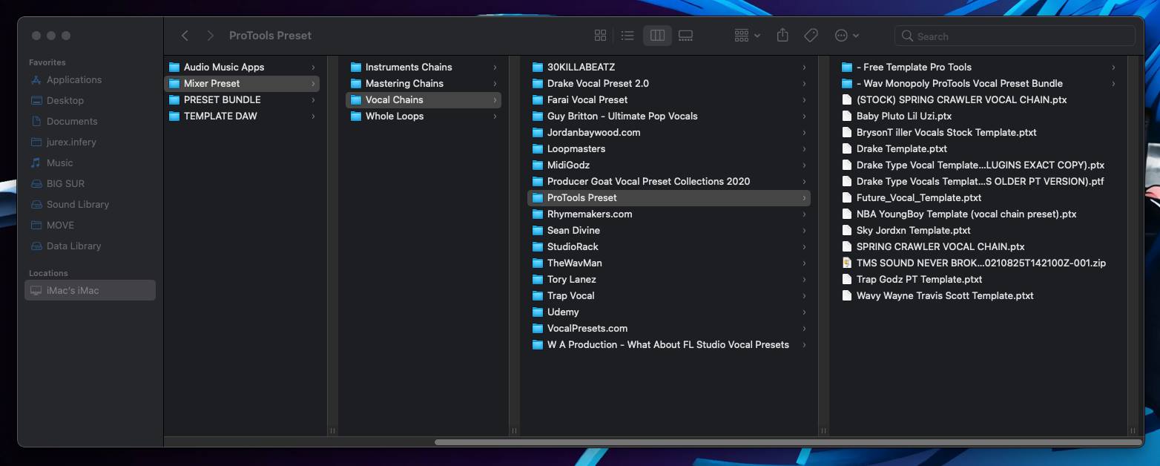Switch to list view
The height and width of the screenshot is (466, 1160).
tap(627, 36)
